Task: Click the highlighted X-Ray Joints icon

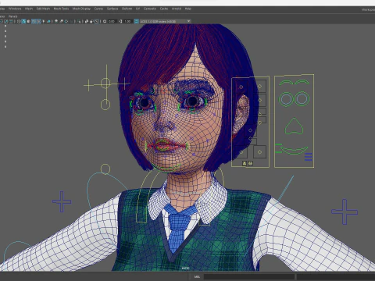Action: point(97,21)
